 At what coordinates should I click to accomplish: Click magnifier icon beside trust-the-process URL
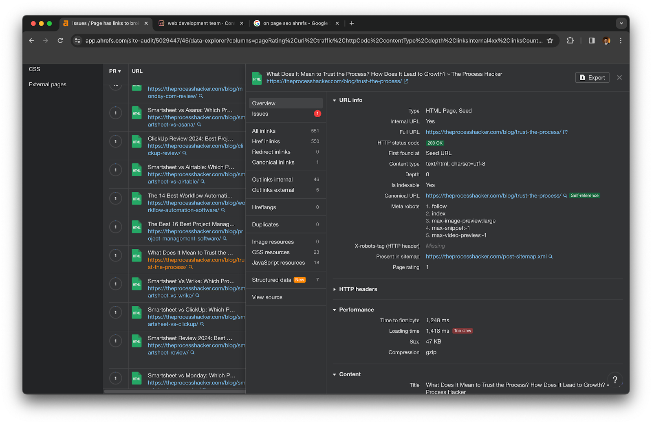pyautogui.click(x=191, y=267)
